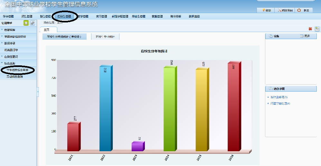This screenshot has height=166, width=321.
Task: Click the chart title 在校生分年级统计
Action: [154, 51]
